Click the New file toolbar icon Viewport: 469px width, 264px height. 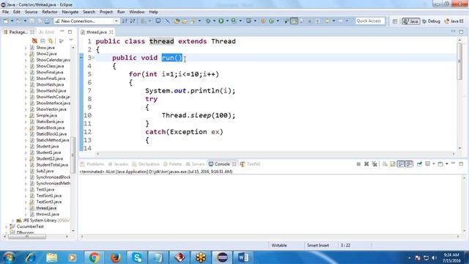[6, 21]
